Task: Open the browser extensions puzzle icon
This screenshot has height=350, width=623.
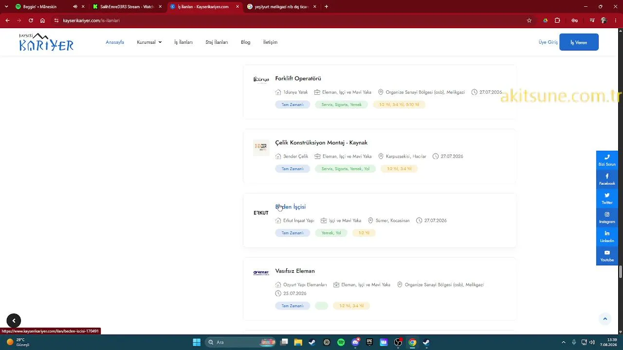Action: 557,20
